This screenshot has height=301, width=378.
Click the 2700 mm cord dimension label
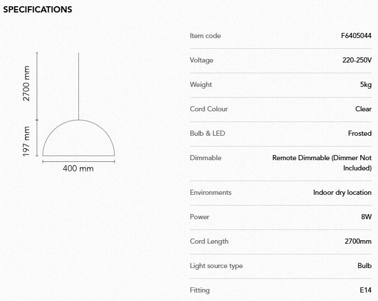tap(26, 84)
